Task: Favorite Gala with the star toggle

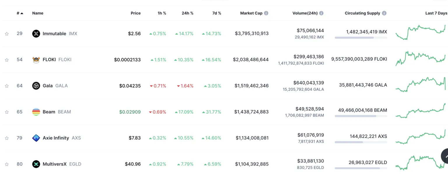Action: (7, 86)
